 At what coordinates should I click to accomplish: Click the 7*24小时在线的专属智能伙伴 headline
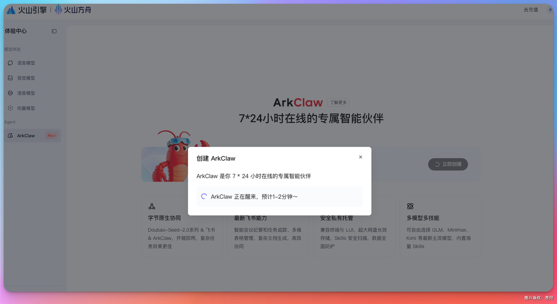[x=311, y=118]
